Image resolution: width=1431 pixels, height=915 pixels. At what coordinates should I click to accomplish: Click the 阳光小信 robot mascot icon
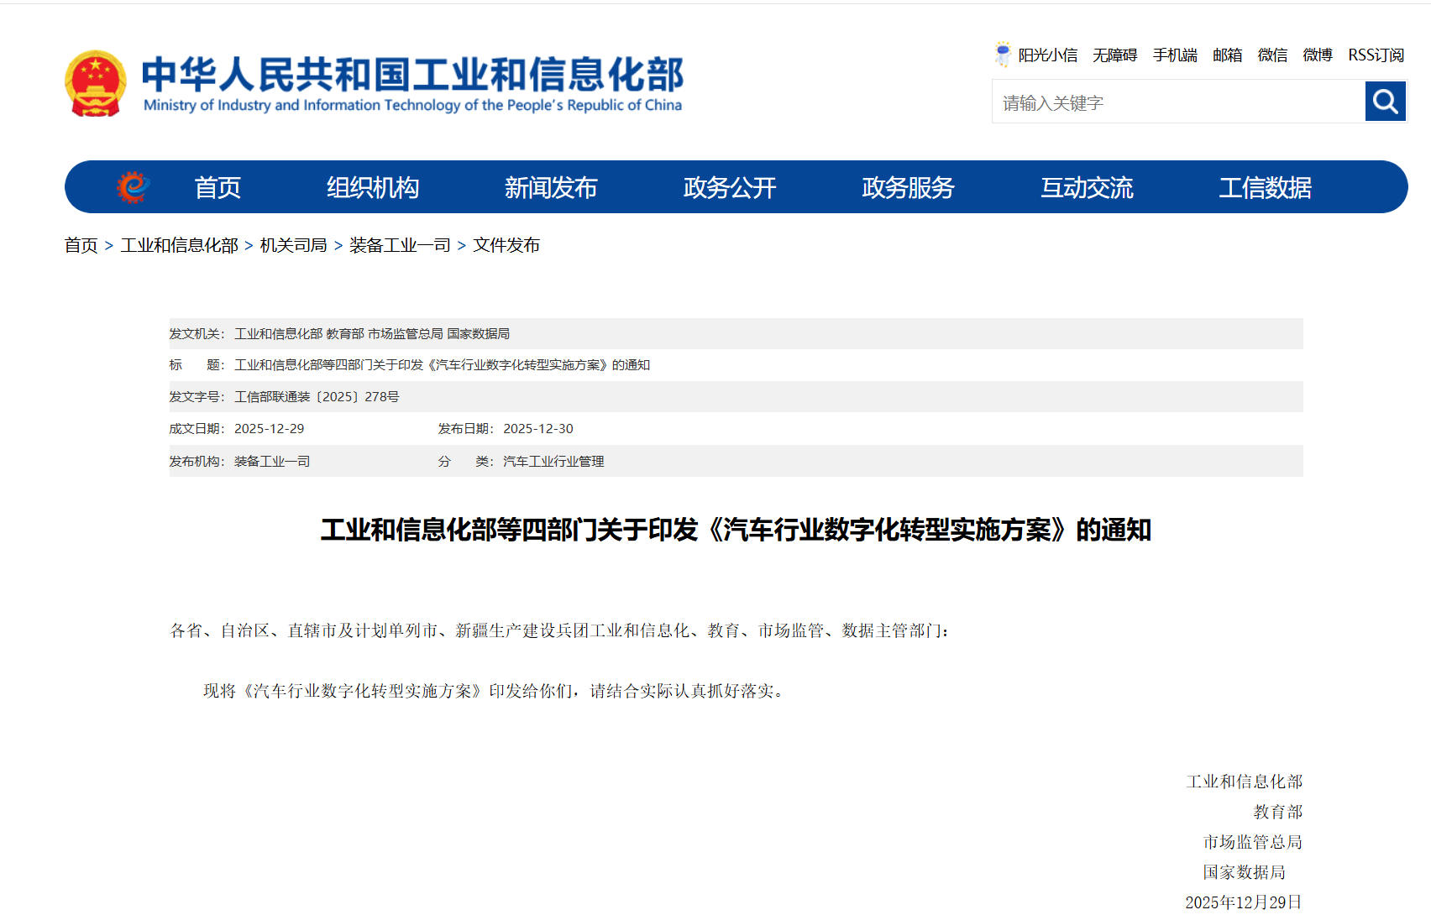click(1002, 55)
